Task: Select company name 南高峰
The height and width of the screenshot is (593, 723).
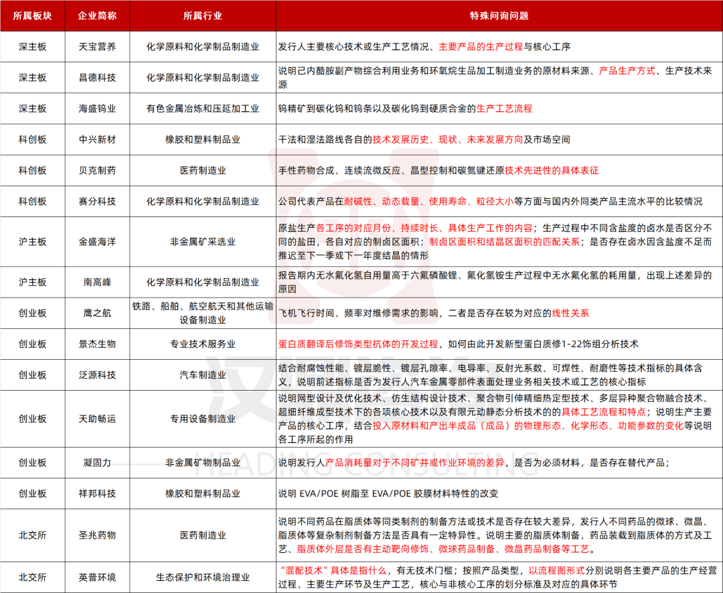Action: [97, 282]
